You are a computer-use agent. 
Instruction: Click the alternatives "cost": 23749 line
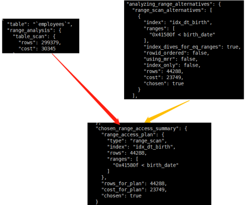coord(163,78)
